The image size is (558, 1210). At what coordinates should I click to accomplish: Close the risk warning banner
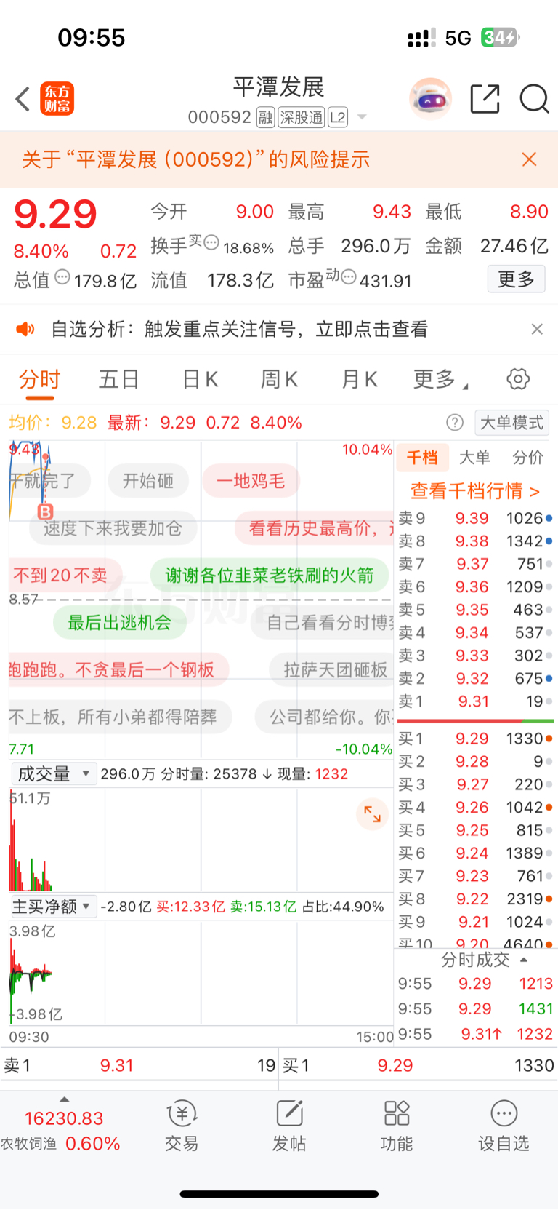(x=530, y=159)
